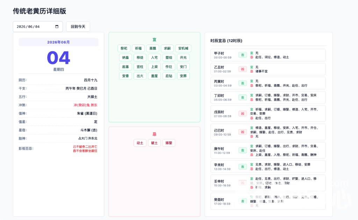Select the 破土 tag under 忌

[154, 143]
